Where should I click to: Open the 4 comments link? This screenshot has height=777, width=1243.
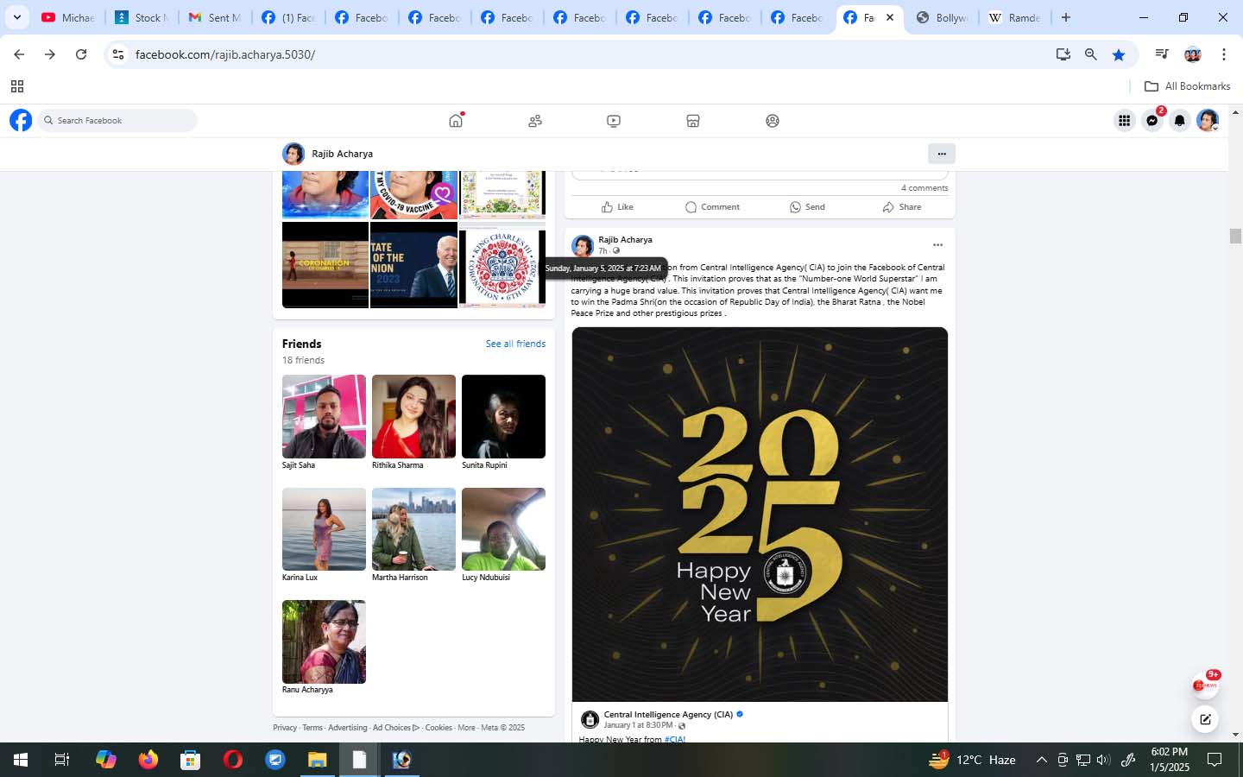click(x=924, y=188)
